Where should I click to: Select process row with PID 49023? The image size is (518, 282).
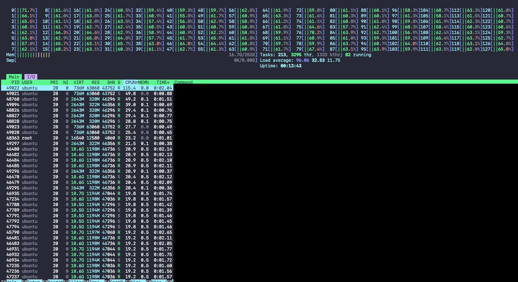coord(86,127)
